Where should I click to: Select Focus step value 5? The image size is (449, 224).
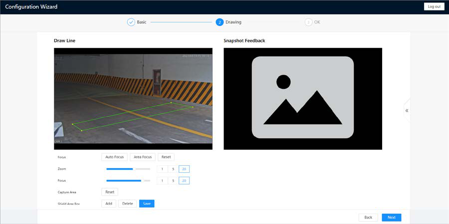173,181
